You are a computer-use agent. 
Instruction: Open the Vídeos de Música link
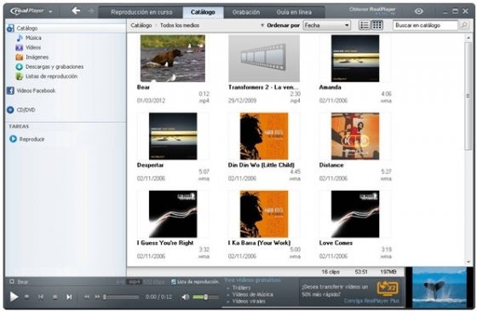pos(252,294)
